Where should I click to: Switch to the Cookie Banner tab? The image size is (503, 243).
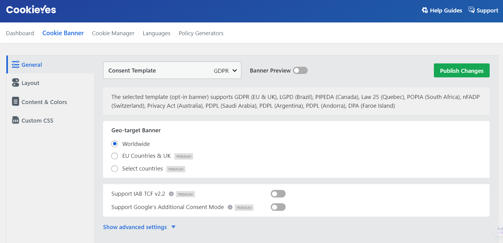63,33
